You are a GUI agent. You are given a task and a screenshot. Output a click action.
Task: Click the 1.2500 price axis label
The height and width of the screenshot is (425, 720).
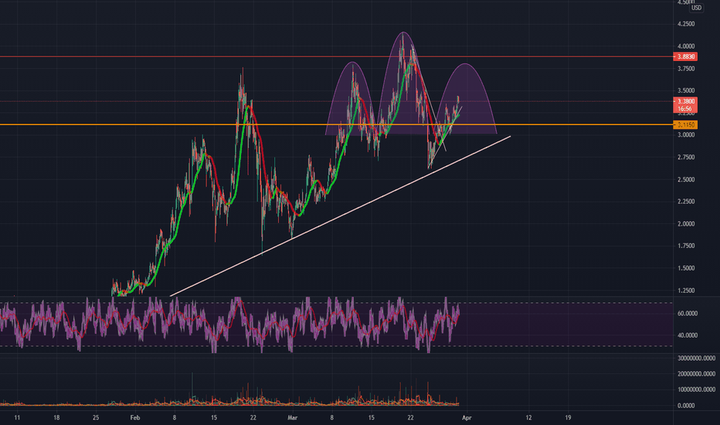click(x=685, y=291)
